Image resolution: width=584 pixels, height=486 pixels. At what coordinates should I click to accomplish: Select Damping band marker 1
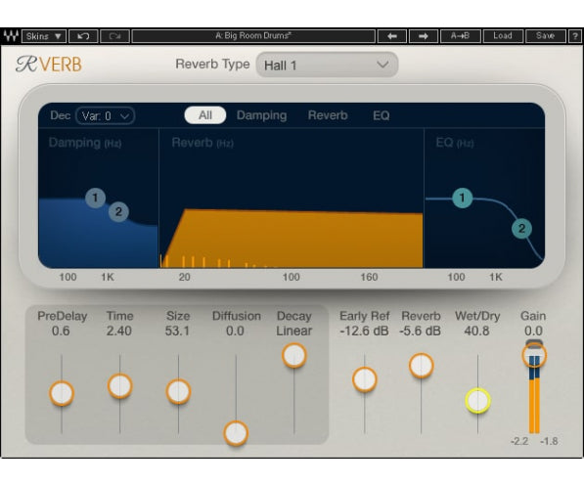click(95, 198)
